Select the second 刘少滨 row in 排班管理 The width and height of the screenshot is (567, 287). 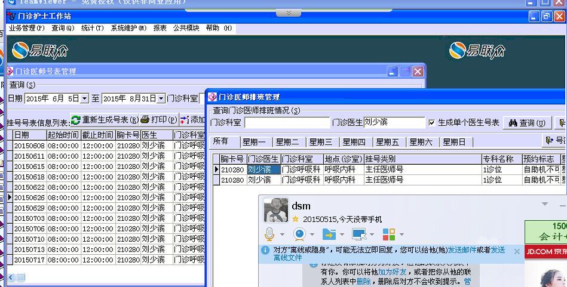390,180
